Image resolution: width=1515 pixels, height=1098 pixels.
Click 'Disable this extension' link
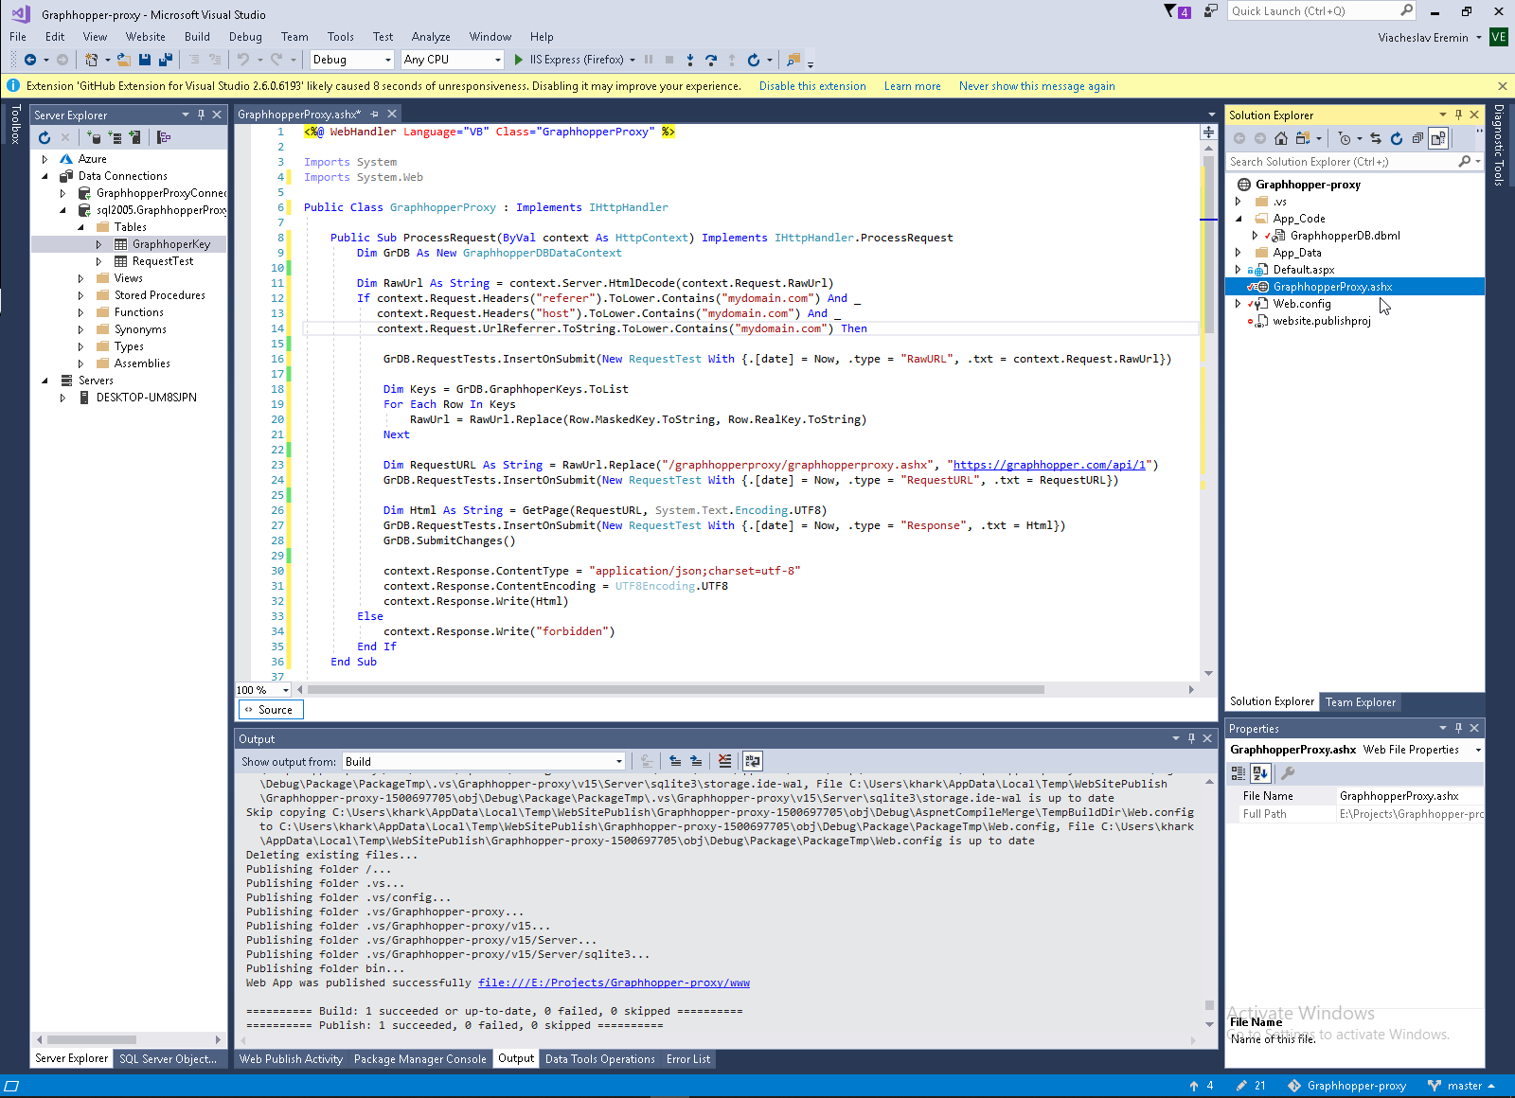[x=811, y=86]
